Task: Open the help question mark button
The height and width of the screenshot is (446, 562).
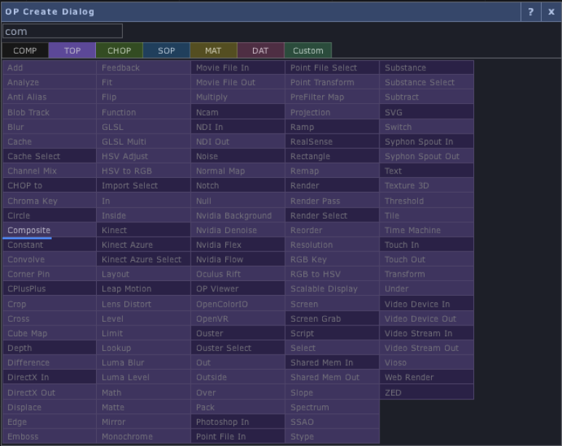Action: (x=531, y=12)
